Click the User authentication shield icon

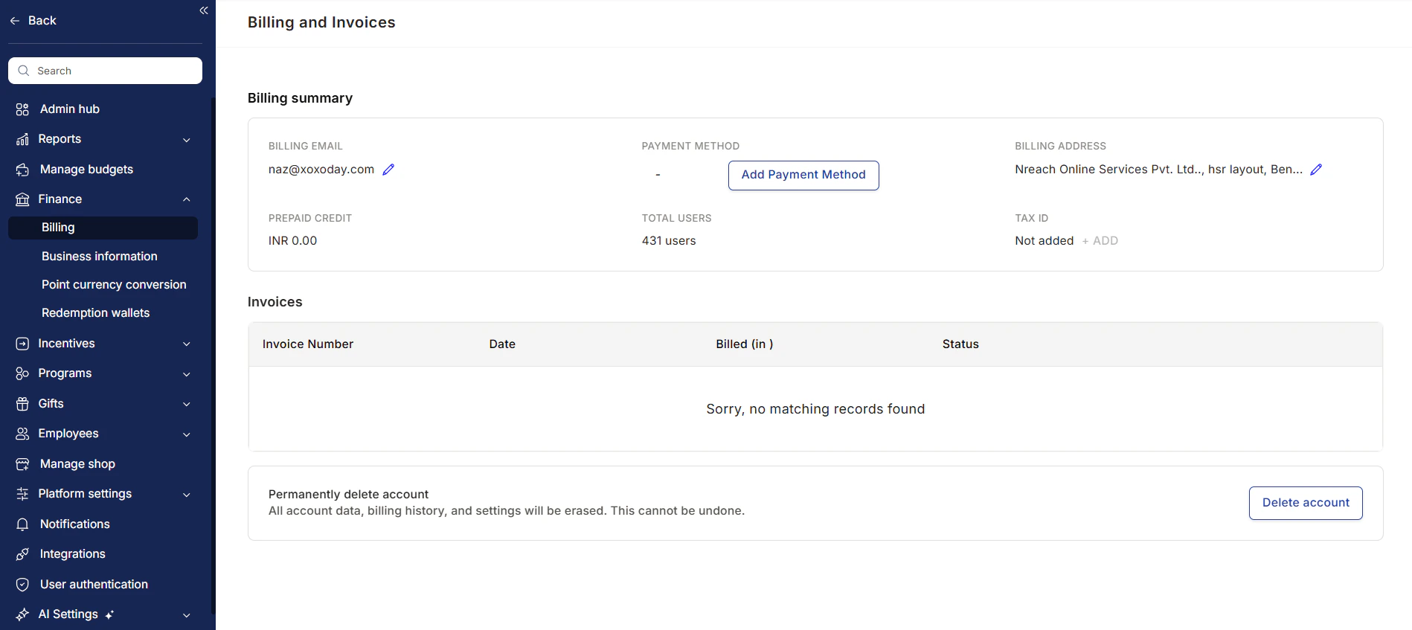pyautogui.click(x=22, y=585)
